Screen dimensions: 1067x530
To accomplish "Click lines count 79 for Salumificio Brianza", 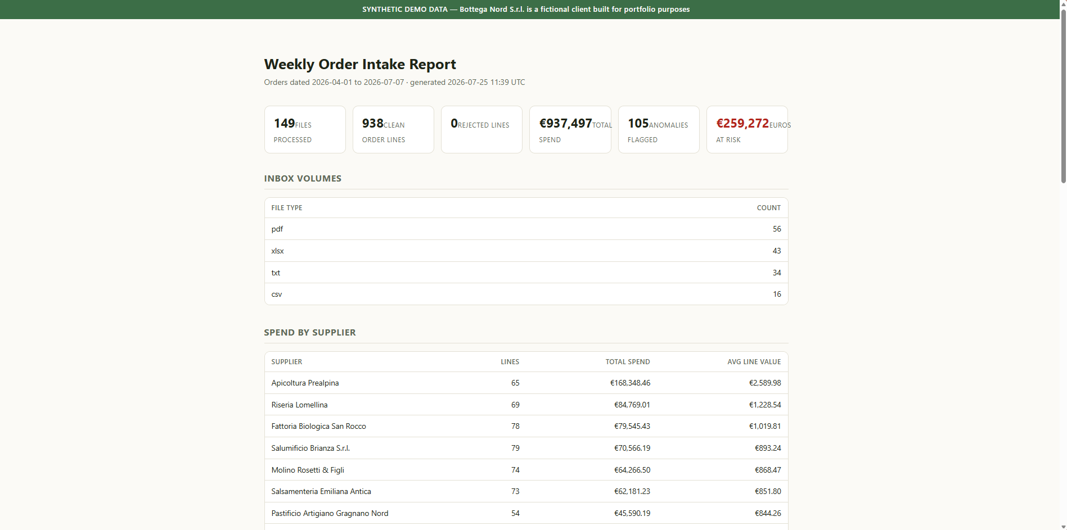I will click(x=515, y=448).
